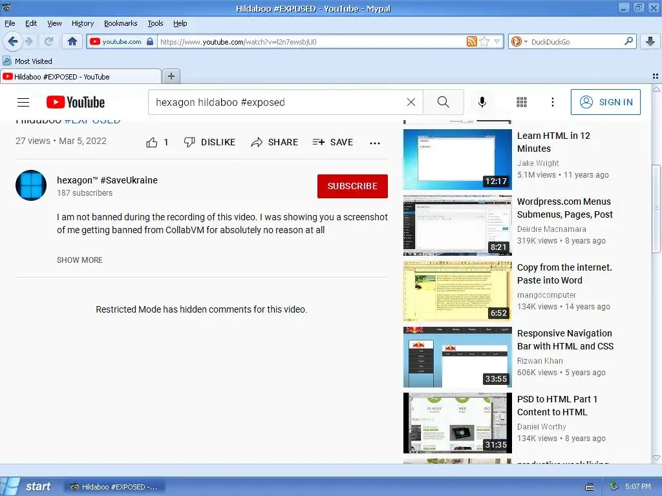Open more actions ellipsis under the video

[x=375, y=143]
